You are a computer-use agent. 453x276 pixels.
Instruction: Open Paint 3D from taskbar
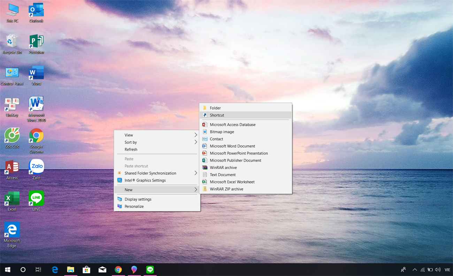click(134, 269)
